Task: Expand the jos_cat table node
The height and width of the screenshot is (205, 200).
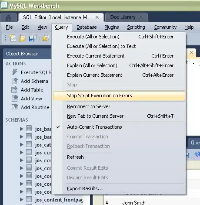Action: (22, 144)
